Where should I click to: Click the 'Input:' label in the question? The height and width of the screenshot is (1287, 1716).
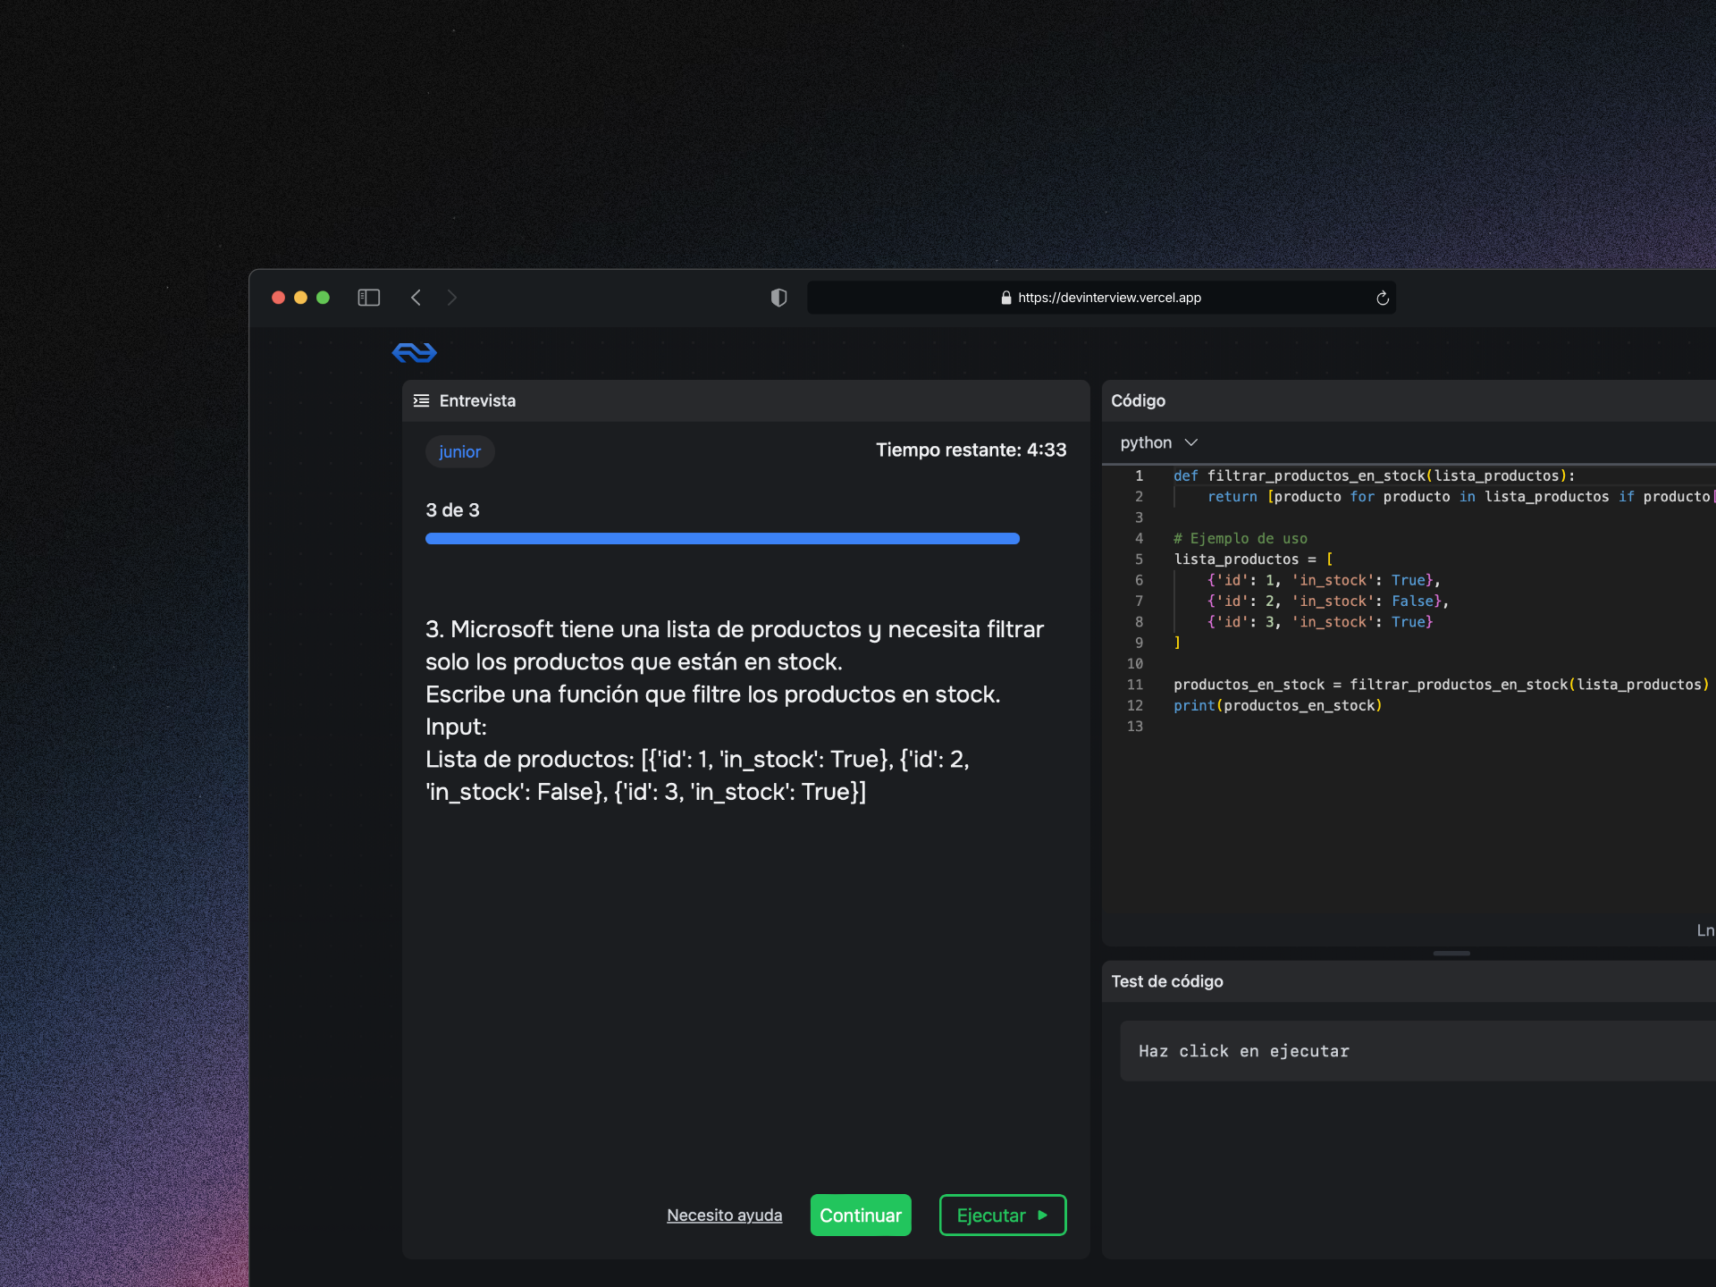point(456,727)
